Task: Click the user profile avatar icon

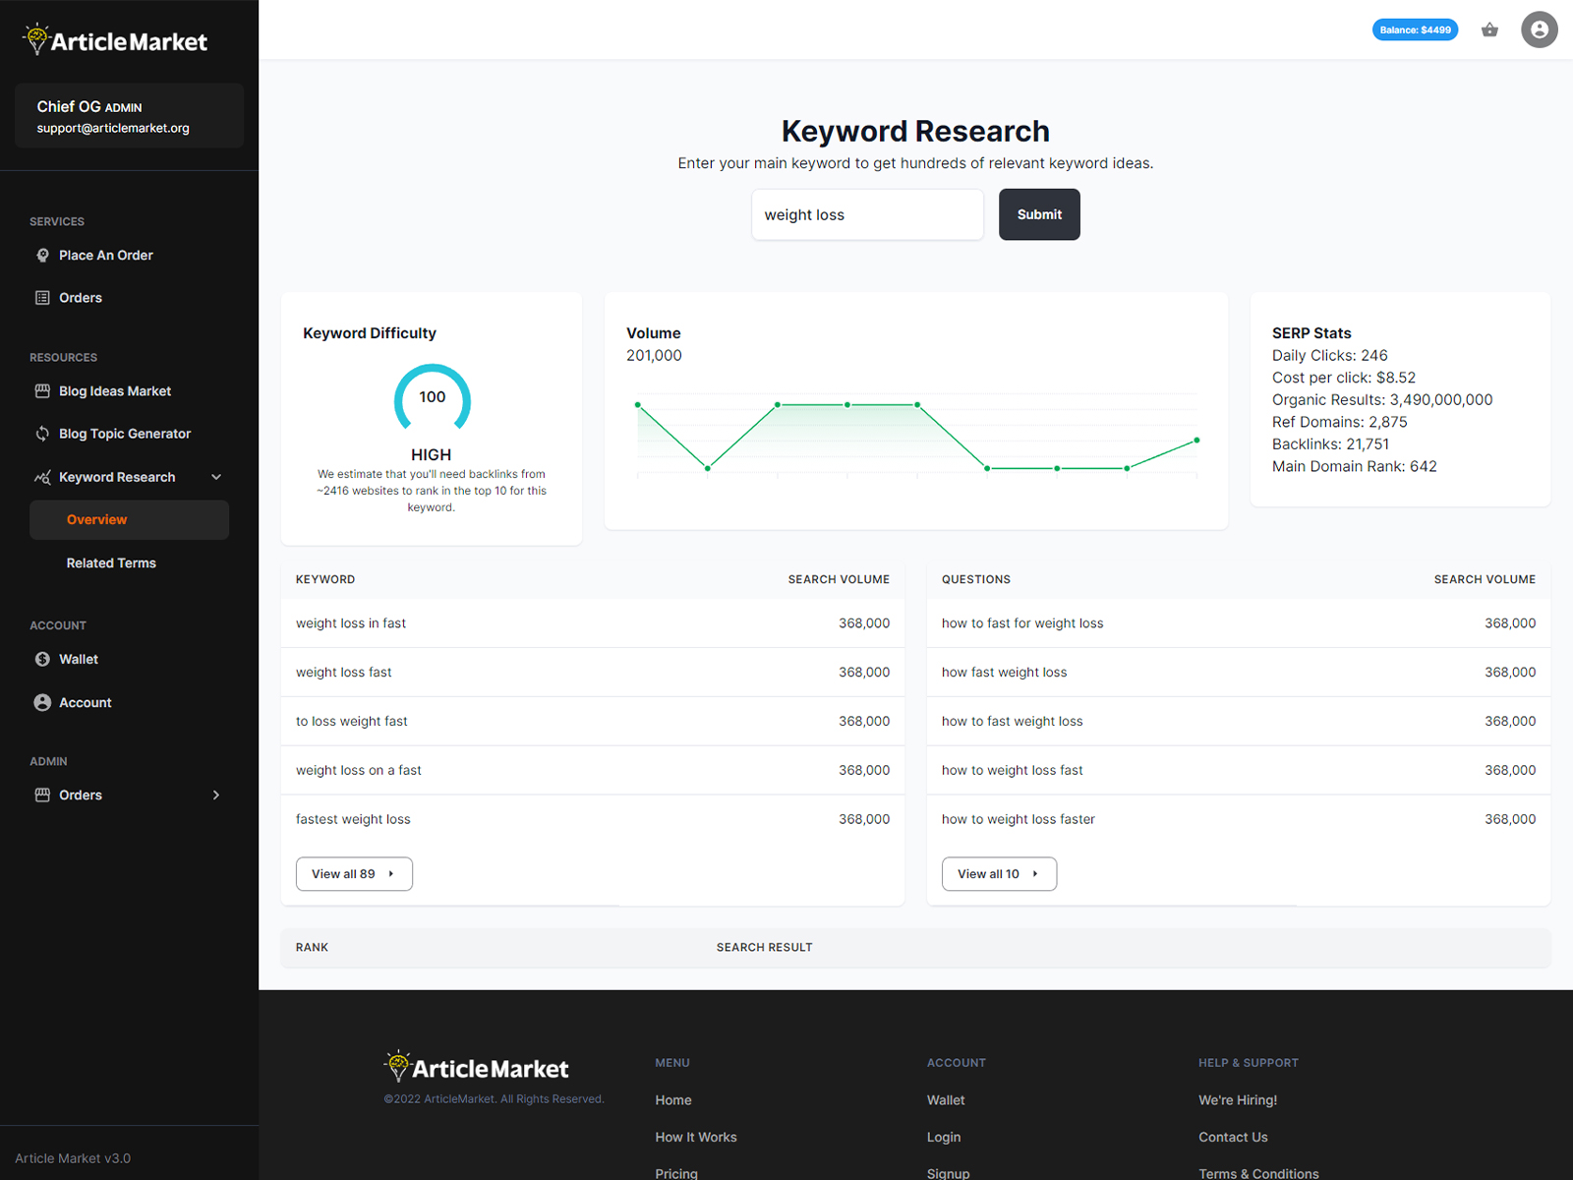Action: (x=1540, y=29)
